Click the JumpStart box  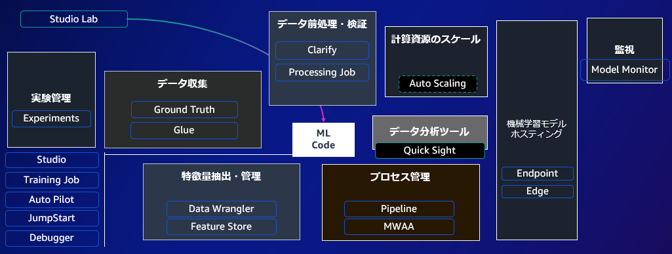(x=52, y=218)
